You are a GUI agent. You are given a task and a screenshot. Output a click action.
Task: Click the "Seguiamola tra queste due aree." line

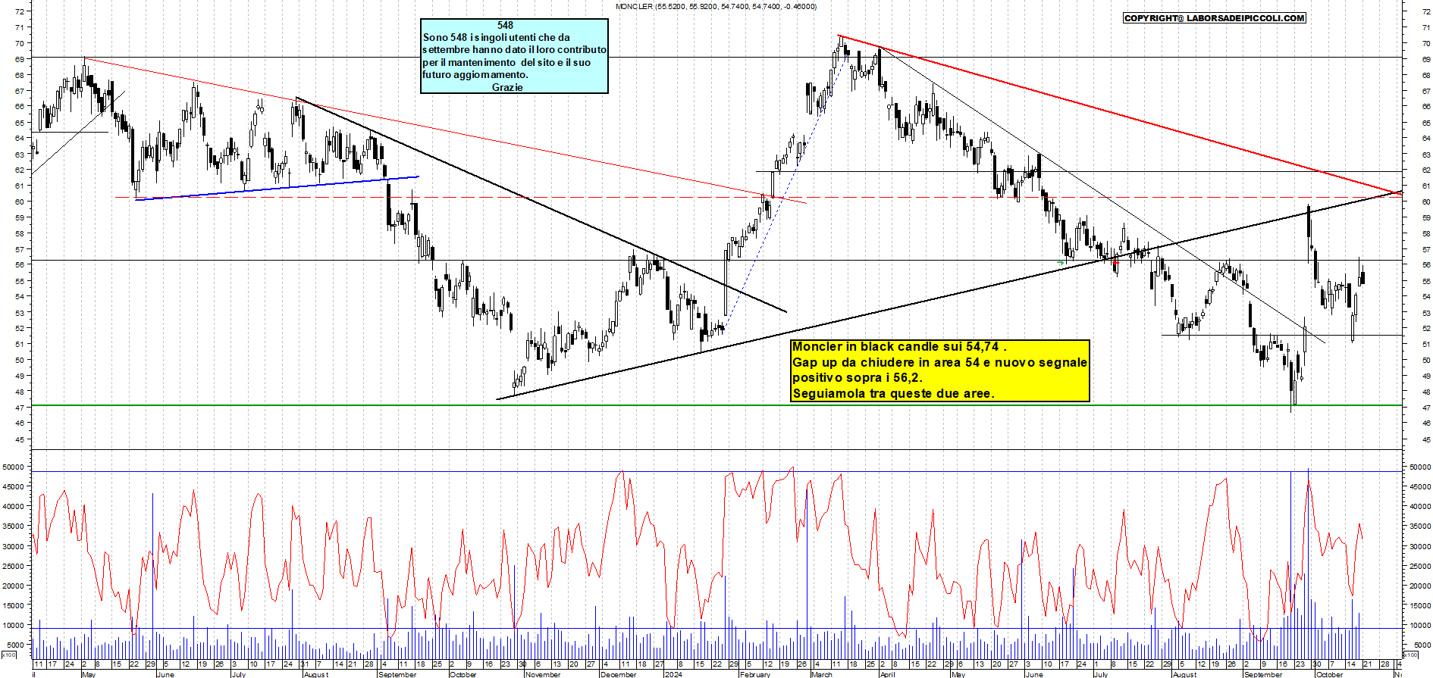click(x=893, y=394)
